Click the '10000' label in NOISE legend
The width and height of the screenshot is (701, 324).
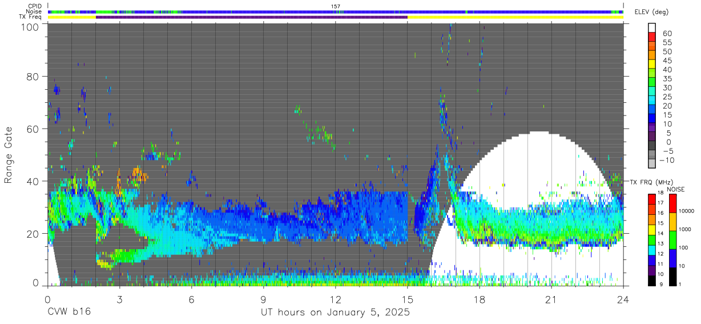pyautogui.click(x=687, y=212)
